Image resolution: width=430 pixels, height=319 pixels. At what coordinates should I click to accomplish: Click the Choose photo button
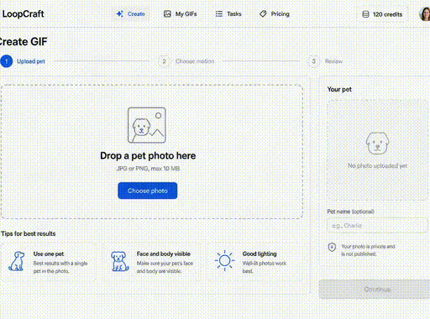(x=148, y=191)
